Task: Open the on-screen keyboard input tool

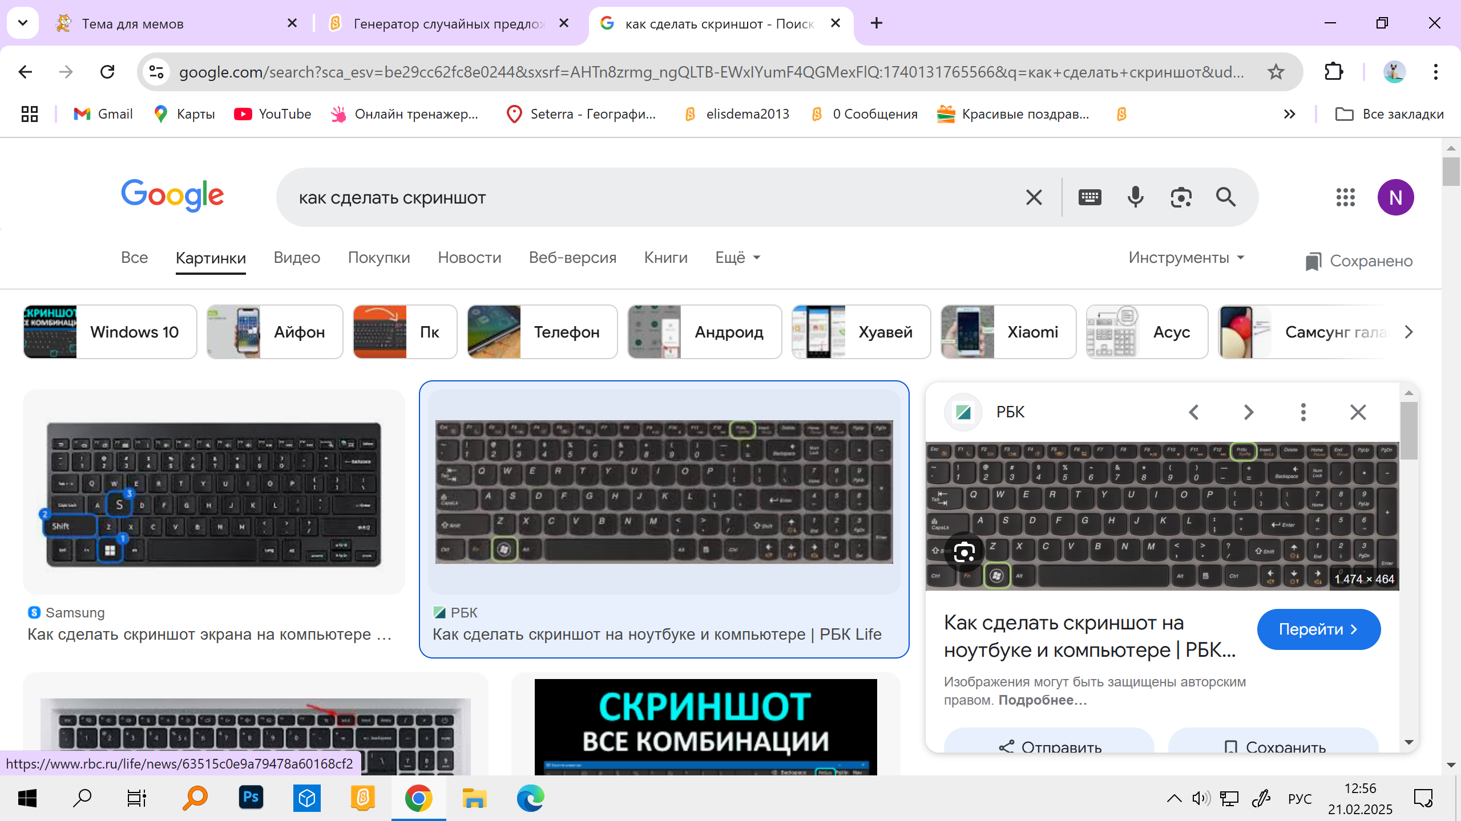Action: click(x=1089, y=197)
